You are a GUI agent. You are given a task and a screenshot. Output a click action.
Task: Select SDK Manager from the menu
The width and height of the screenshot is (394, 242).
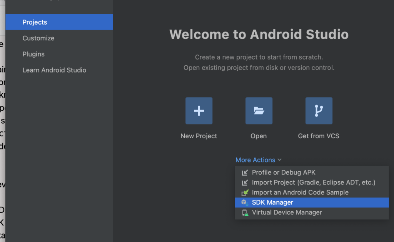pos(273,202)
